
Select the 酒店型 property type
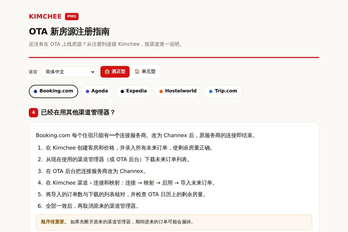(x=115, y=72)
